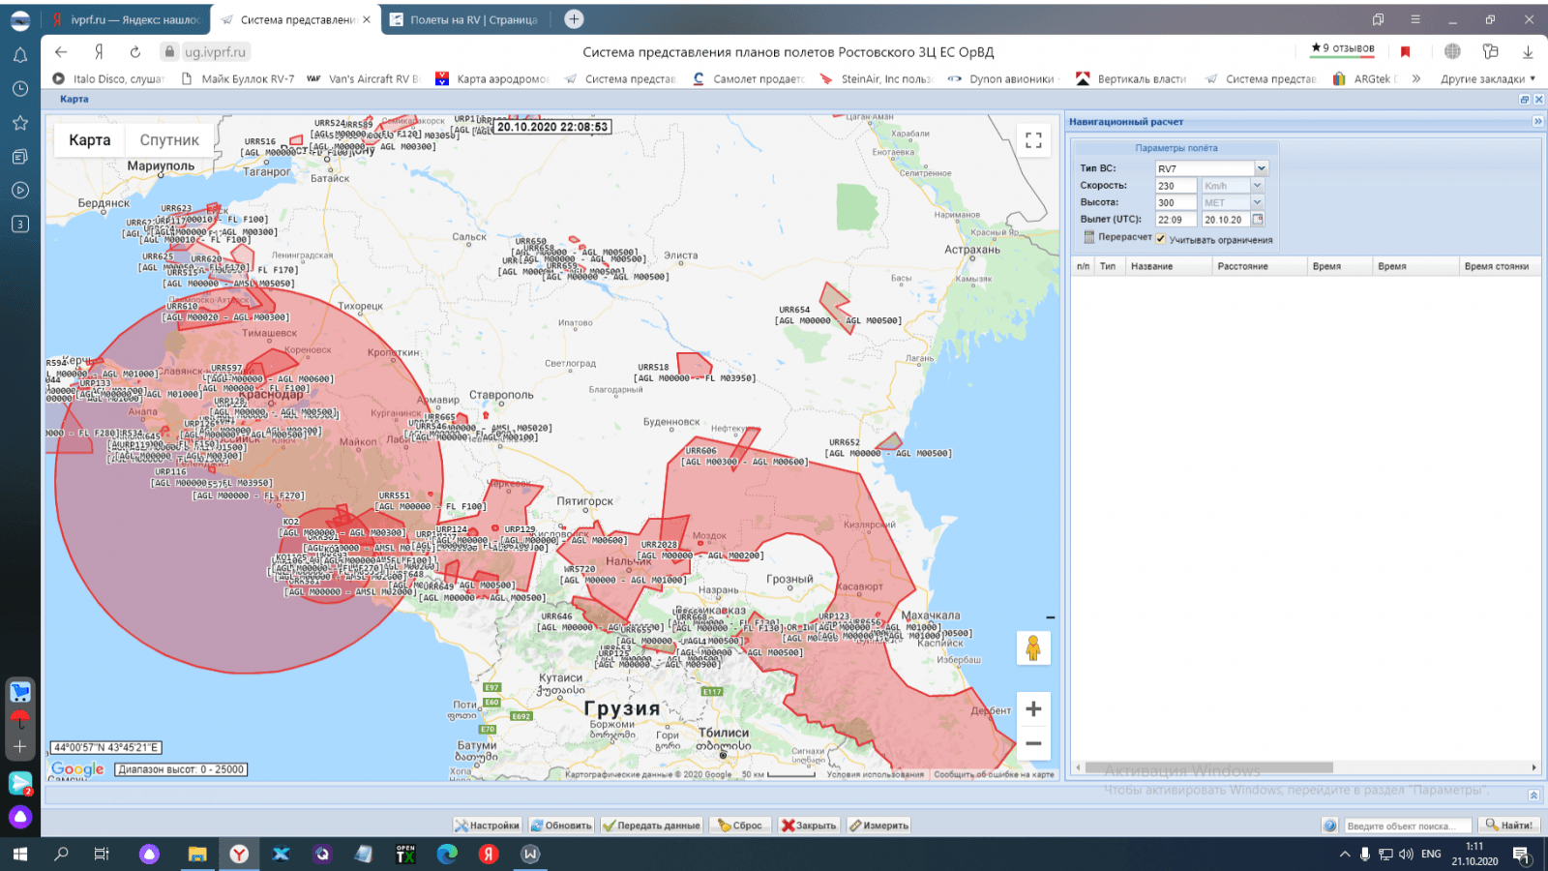Edit the departure time 22:09 field
Viewport: 1548px width, 871px height.
tap(1173, 219)
